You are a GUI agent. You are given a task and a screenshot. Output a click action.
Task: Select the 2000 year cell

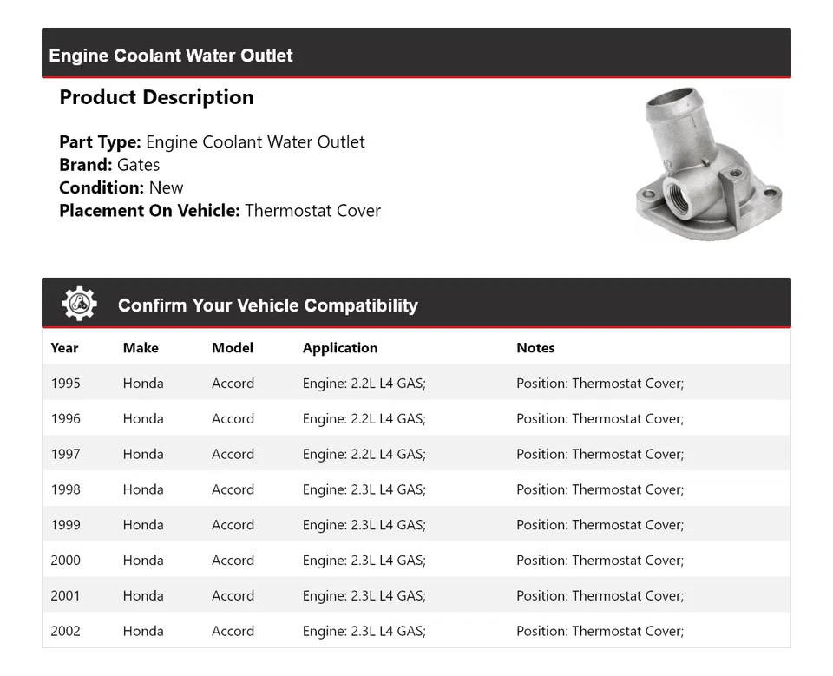(65, 561)
